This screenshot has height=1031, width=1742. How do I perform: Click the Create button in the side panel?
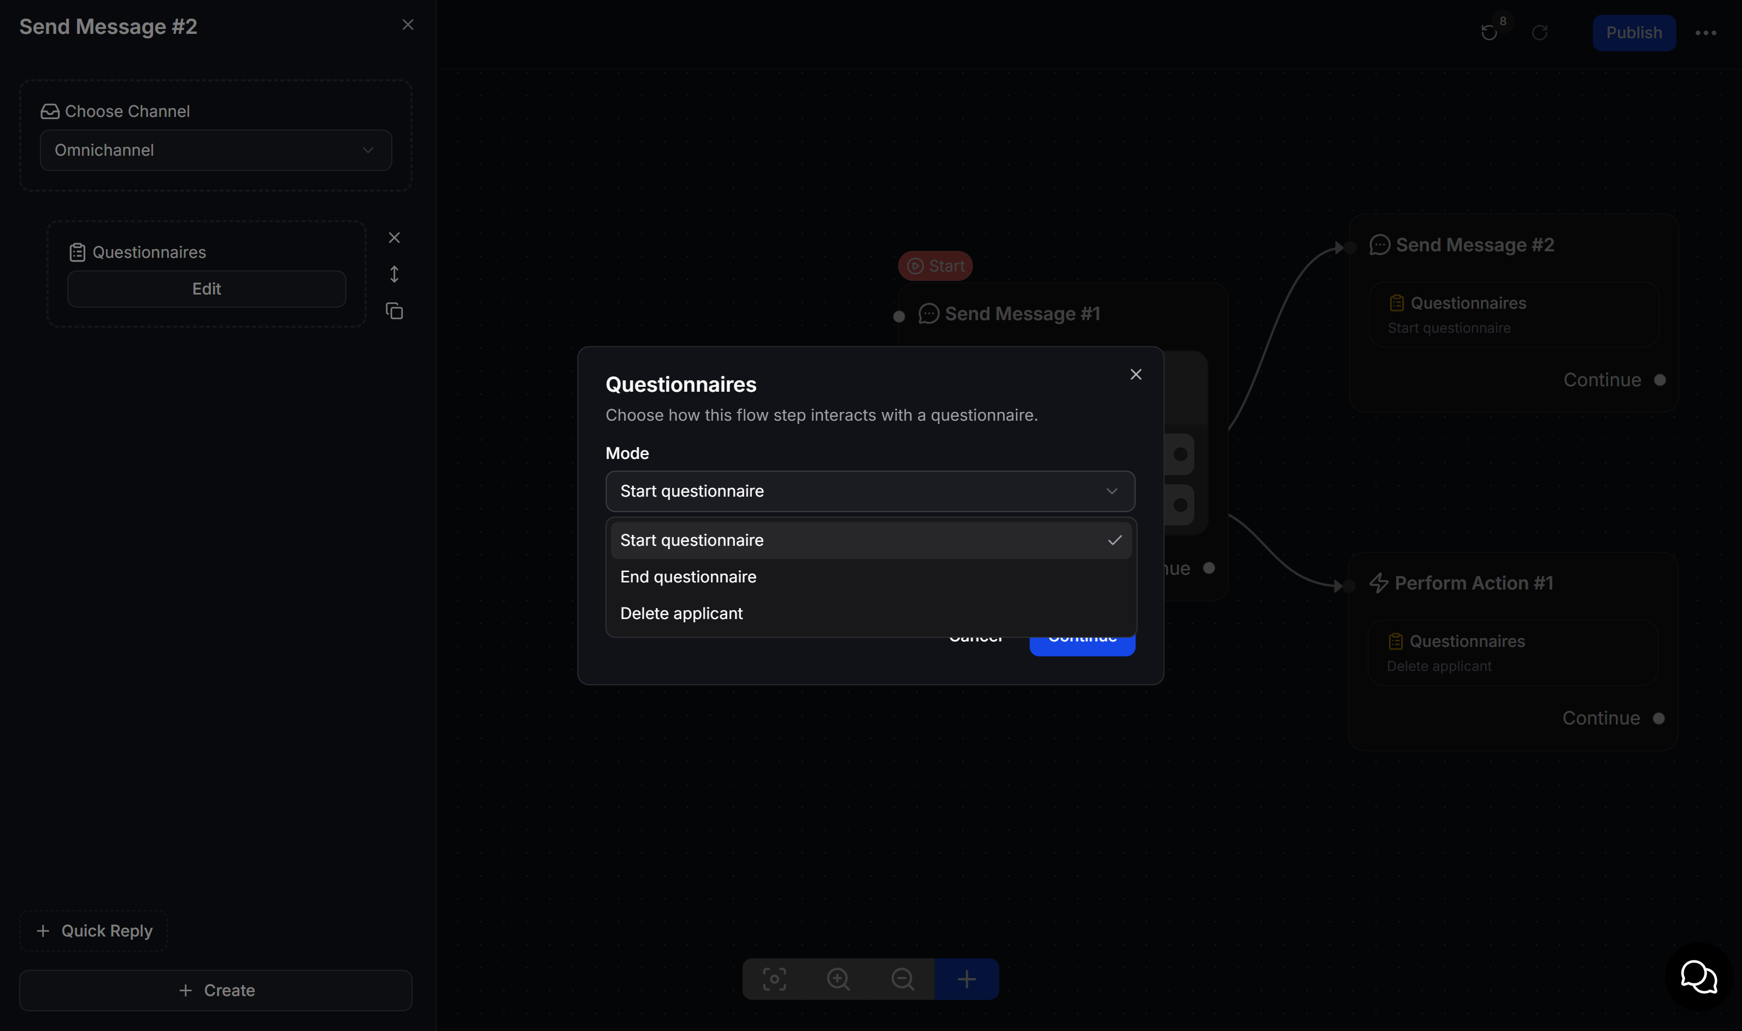click(215, 991)
